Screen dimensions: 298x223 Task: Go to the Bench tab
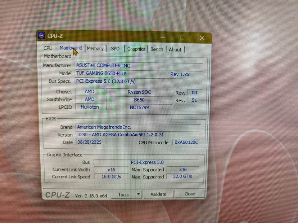coord(157,49)
